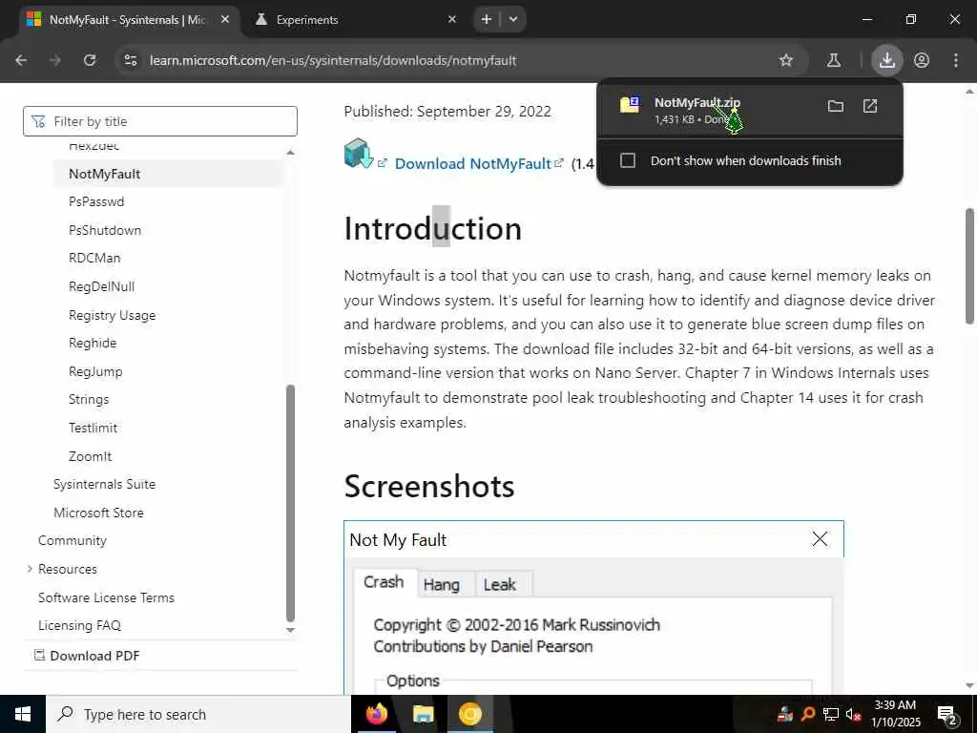Click the Not My Fault screenshot close X
This screenshot has width=977, height=733.
(x=820, y=539)
